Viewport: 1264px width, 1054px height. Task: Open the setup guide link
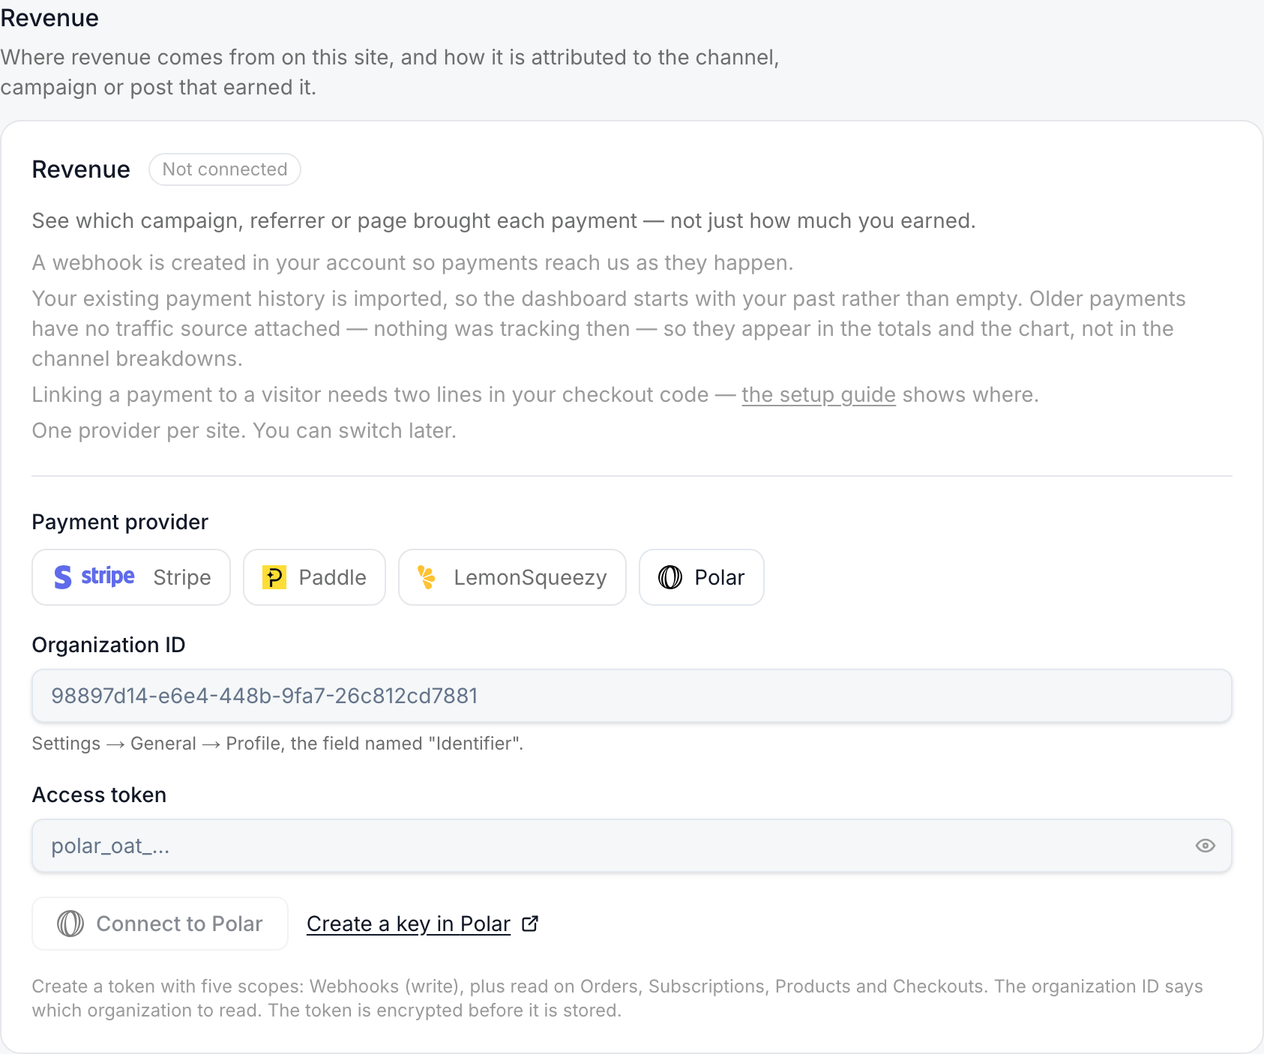(x=819, y=394)
